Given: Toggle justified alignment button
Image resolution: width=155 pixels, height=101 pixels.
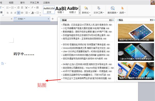Looking at the screenshot, I should click(x=19, y=13).
